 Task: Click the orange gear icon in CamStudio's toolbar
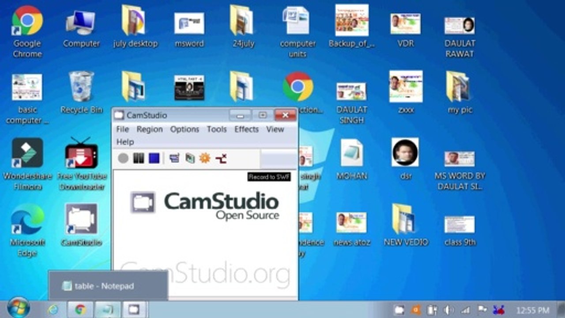[205, 158]
